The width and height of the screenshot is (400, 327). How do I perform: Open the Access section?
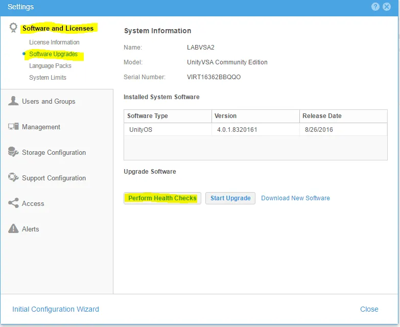point(33,203)
